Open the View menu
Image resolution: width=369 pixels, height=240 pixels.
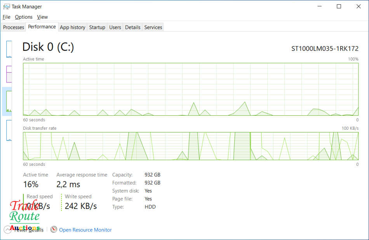click(x=42, y=17)
